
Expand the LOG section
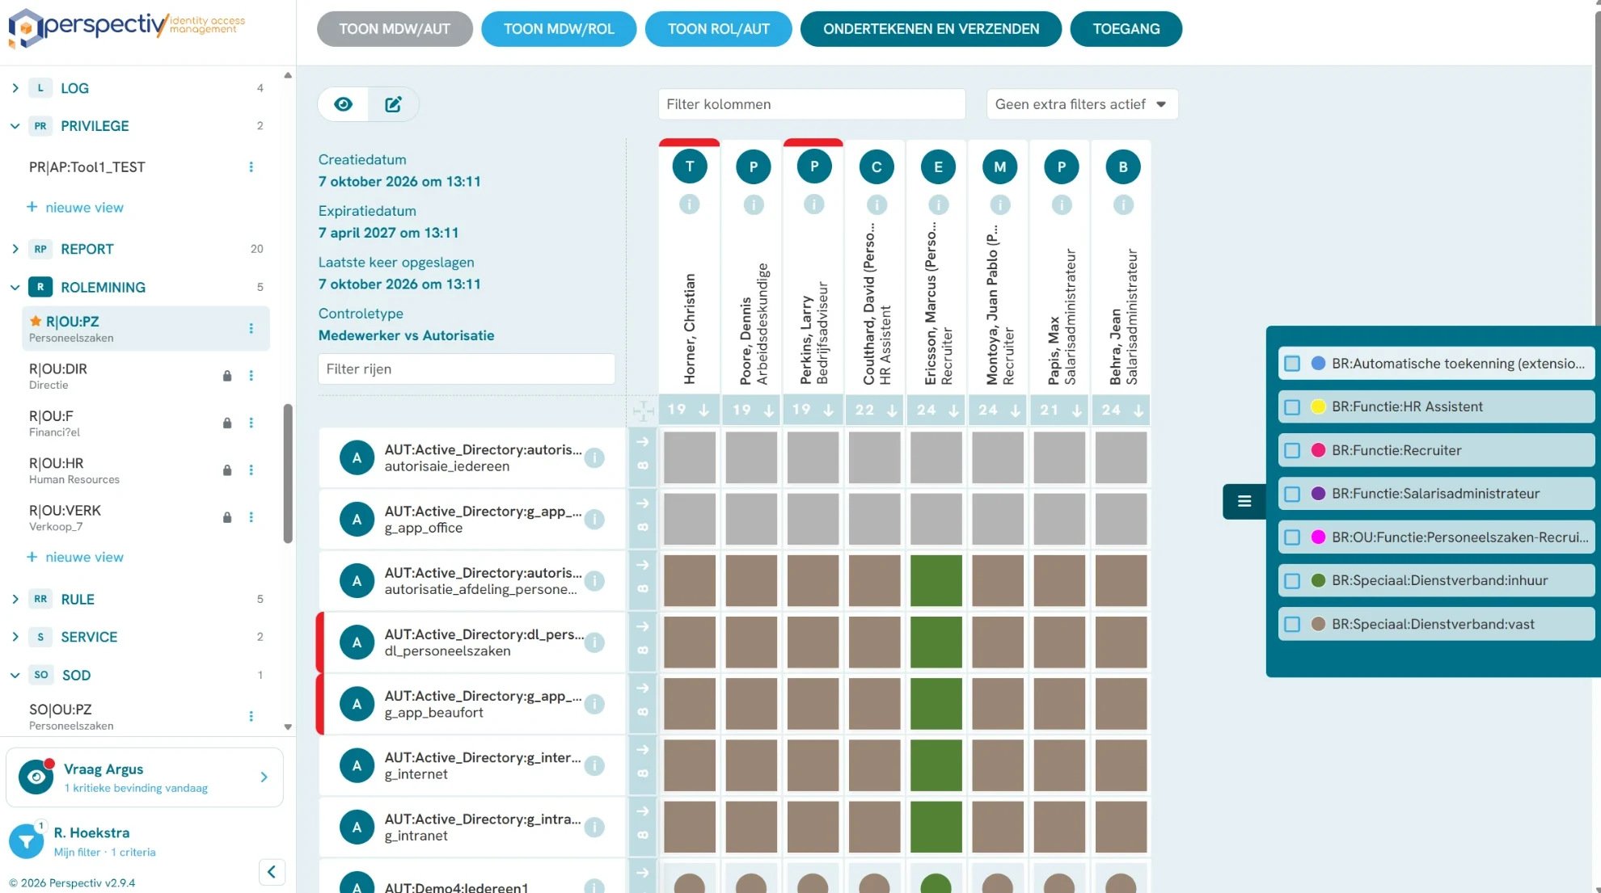[15, 88]
